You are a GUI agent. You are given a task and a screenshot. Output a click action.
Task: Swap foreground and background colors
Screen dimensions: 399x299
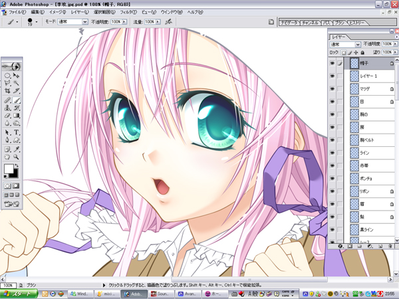pyautogui.click(x=17, y=165)
